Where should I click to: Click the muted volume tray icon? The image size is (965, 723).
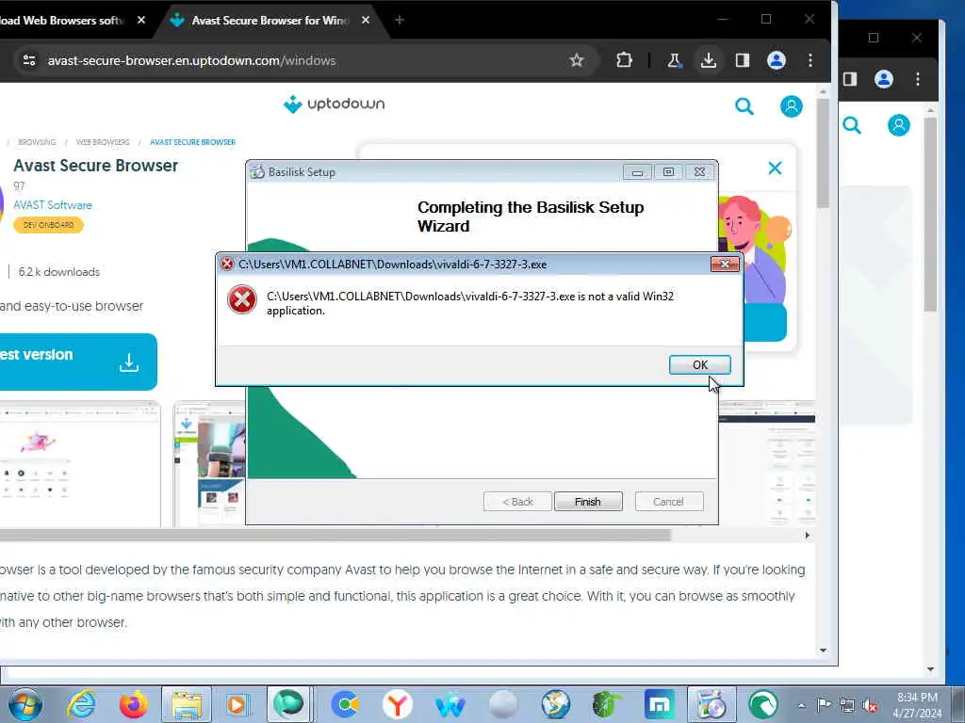tap(871, 705)
